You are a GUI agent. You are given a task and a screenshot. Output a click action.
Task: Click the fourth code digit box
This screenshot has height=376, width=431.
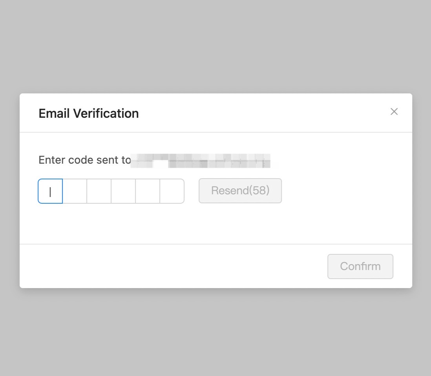124,191
